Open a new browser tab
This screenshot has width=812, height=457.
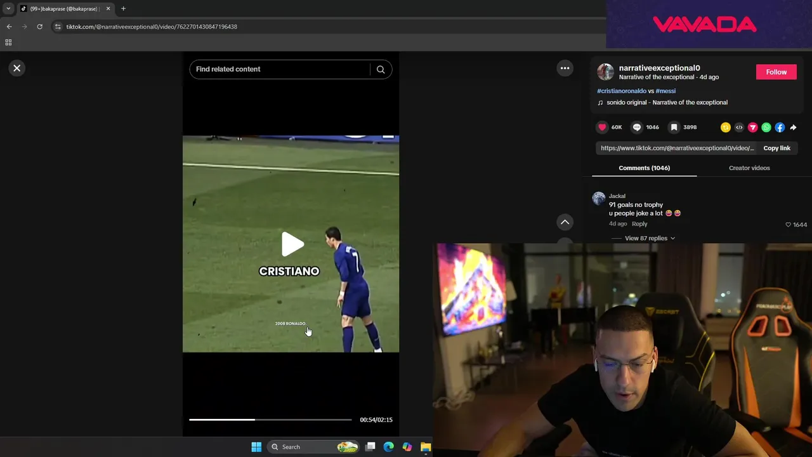pos(123,9)
